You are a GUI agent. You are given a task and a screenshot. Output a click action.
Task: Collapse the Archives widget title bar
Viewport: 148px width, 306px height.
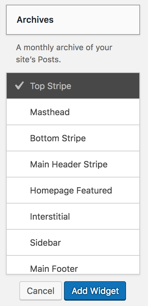tap(73, 20)
